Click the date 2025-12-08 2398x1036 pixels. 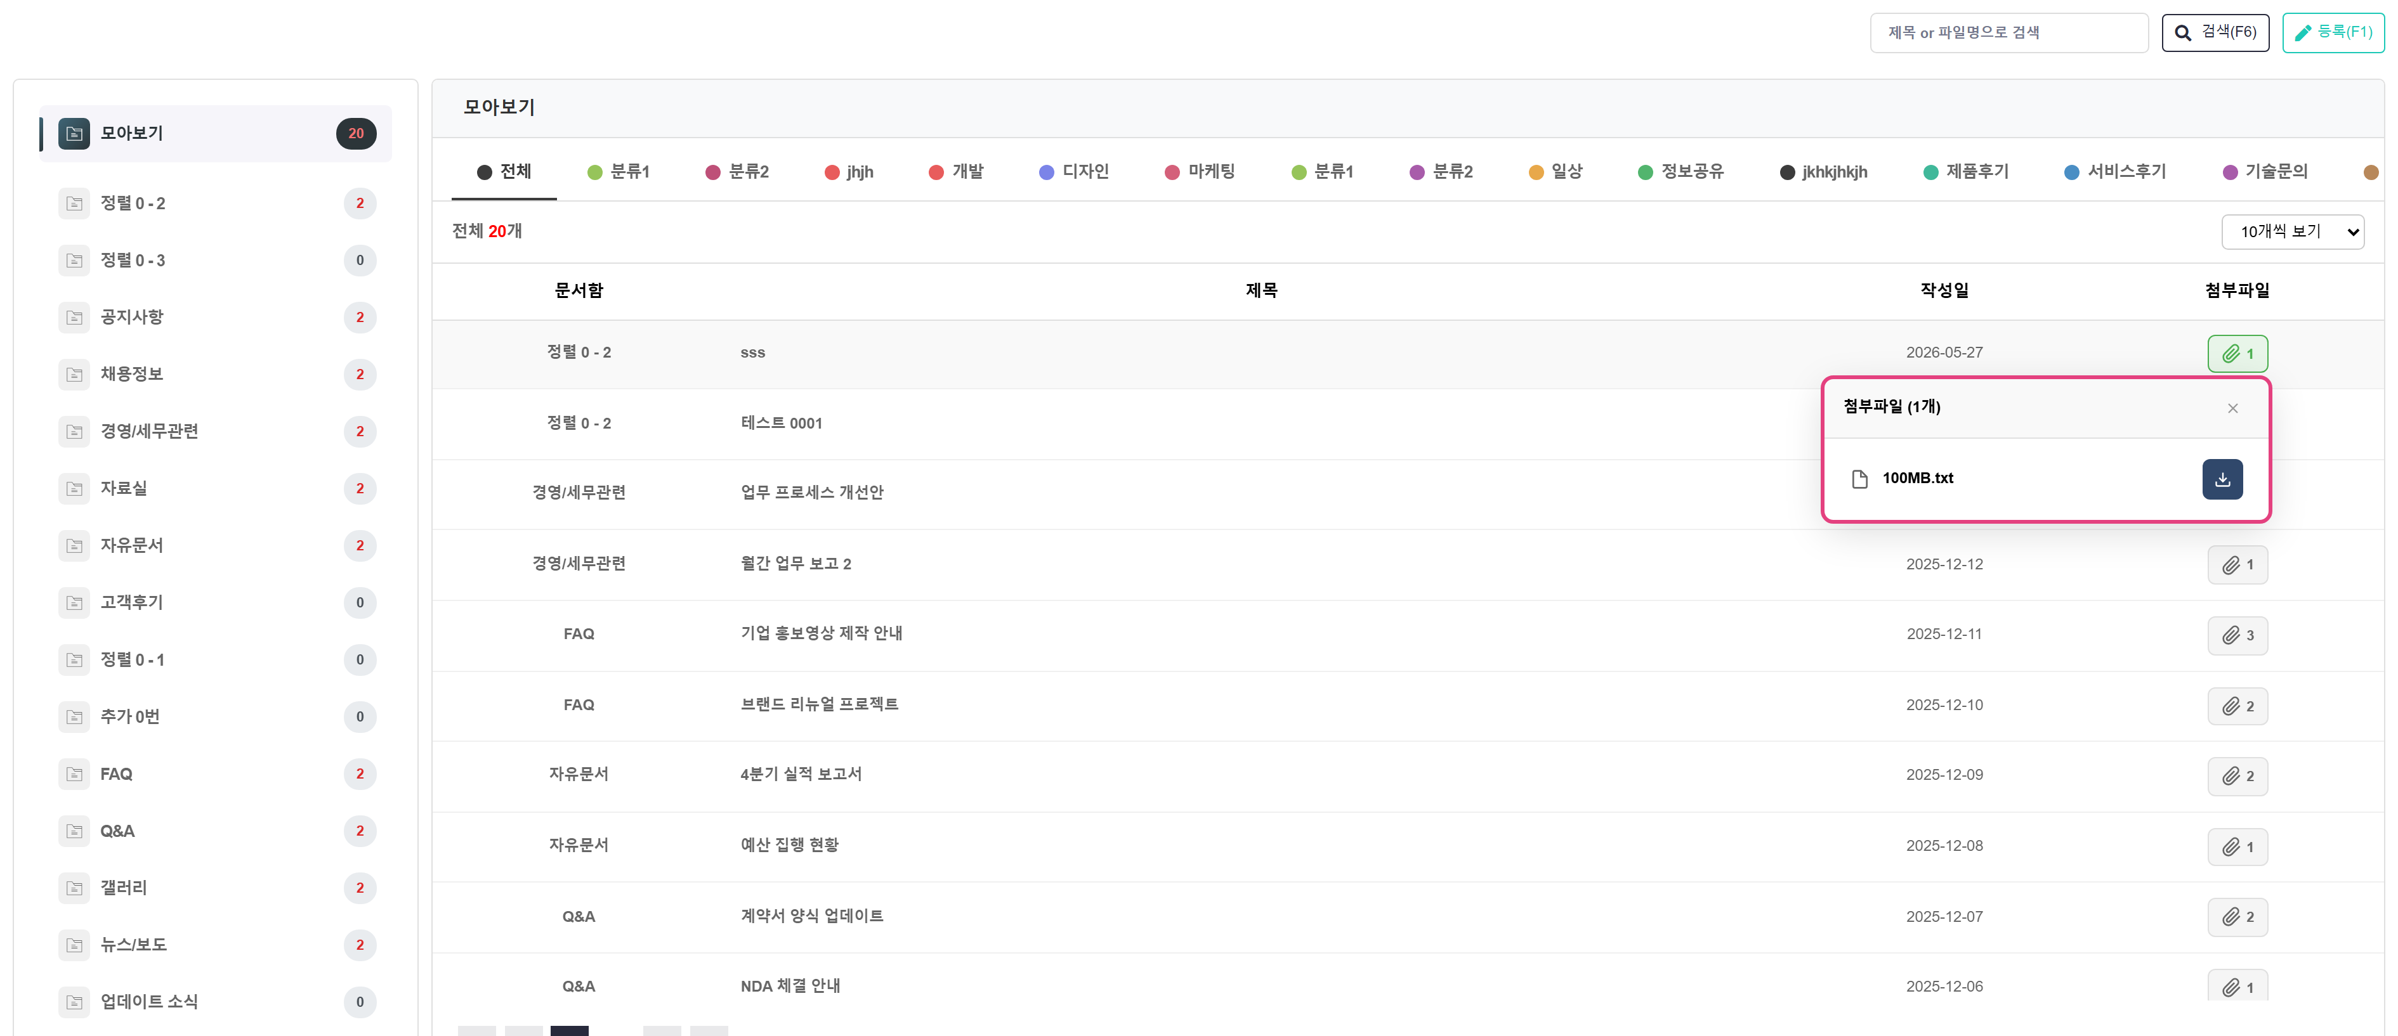point(1944,846)
